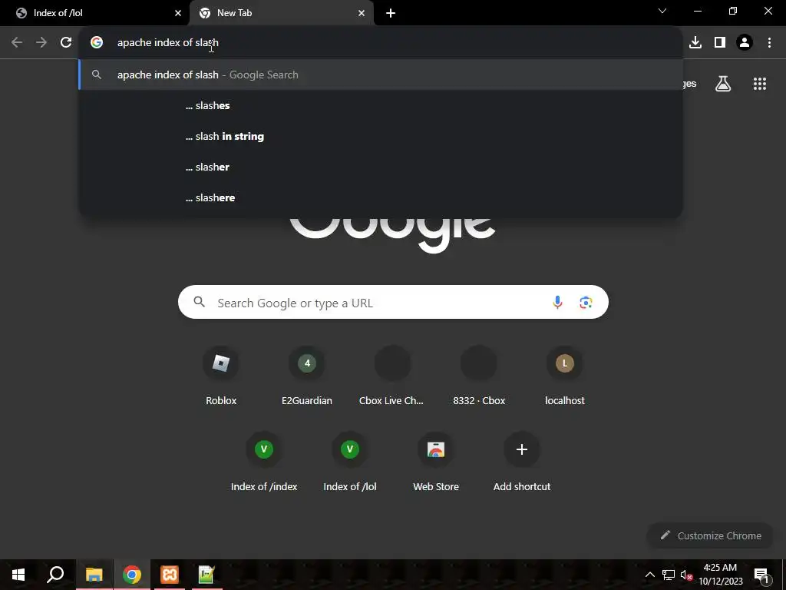Viewport: 786px width, 590px height.
Task: Open the Index of /lol shortcut tile
Action: point(350,462)
